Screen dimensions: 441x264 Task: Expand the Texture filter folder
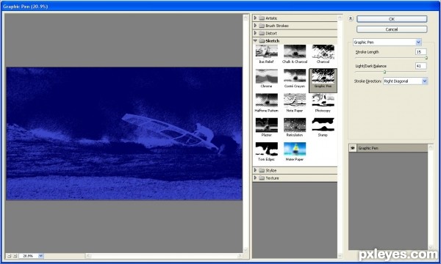coord(255,178)
